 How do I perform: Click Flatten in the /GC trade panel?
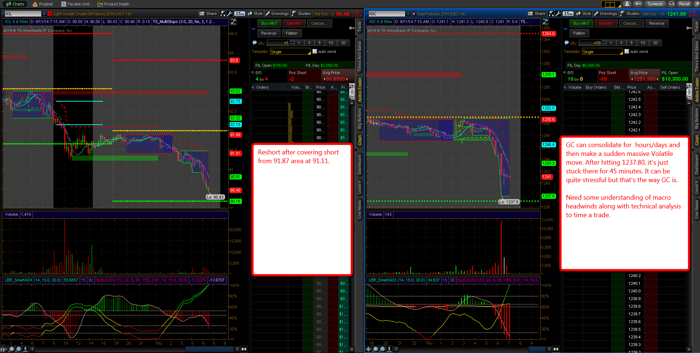(579, 33)
